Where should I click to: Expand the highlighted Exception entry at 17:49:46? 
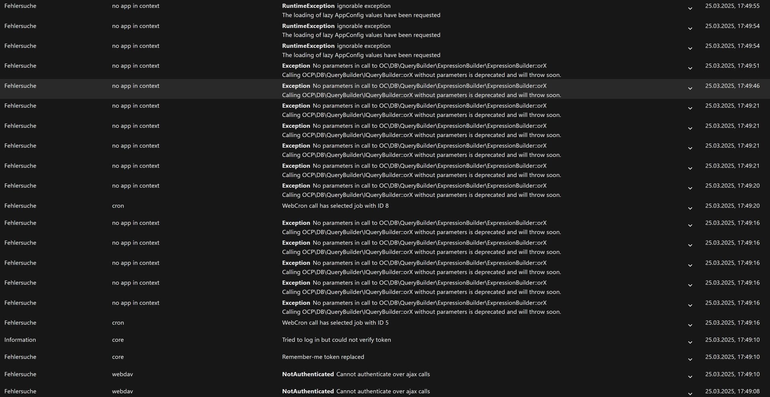[x=690, y=88]
